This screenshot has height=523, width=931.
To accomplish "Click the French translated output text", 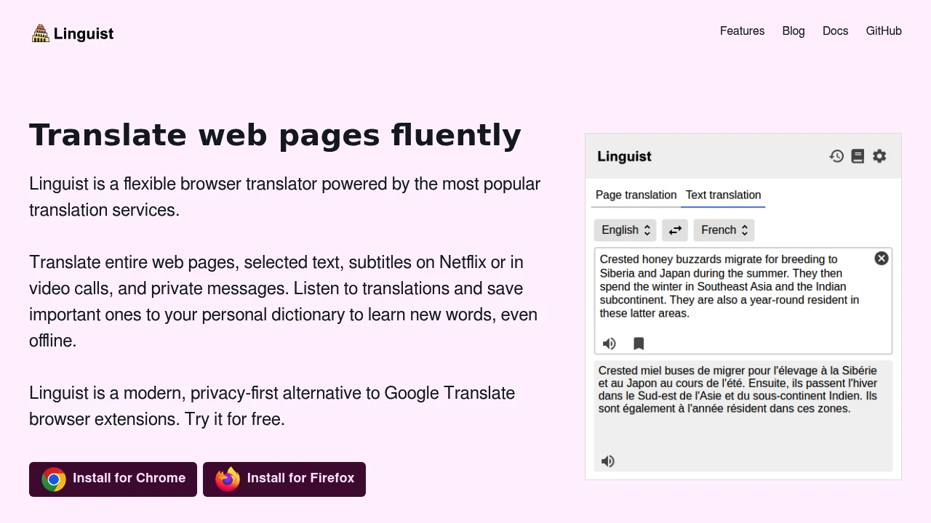I will [738, 389].
